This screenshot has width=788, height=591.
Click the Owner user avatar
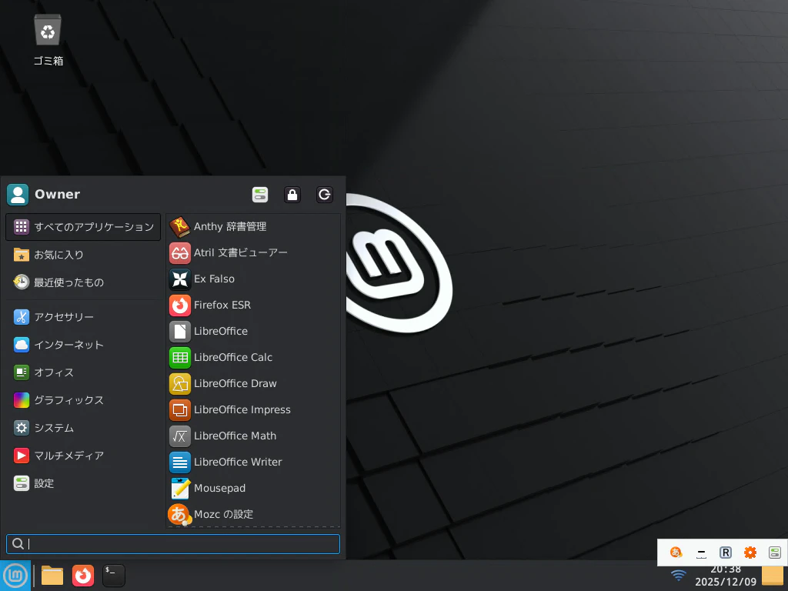point(18,195)
